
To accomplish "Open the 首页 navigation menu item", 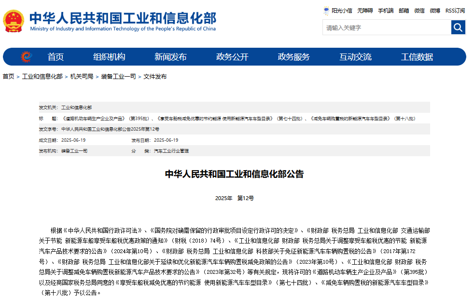I will 55,56.
